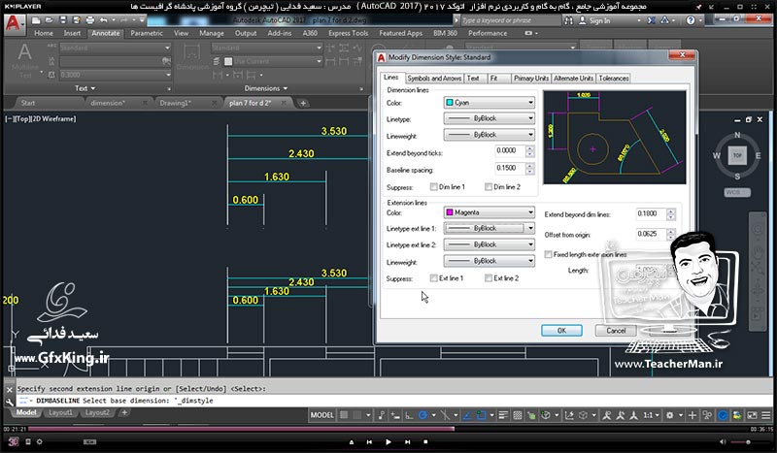The image size is (777, 453).
Task: Click the KMPlayer next track button
Action: pos(407,441)
